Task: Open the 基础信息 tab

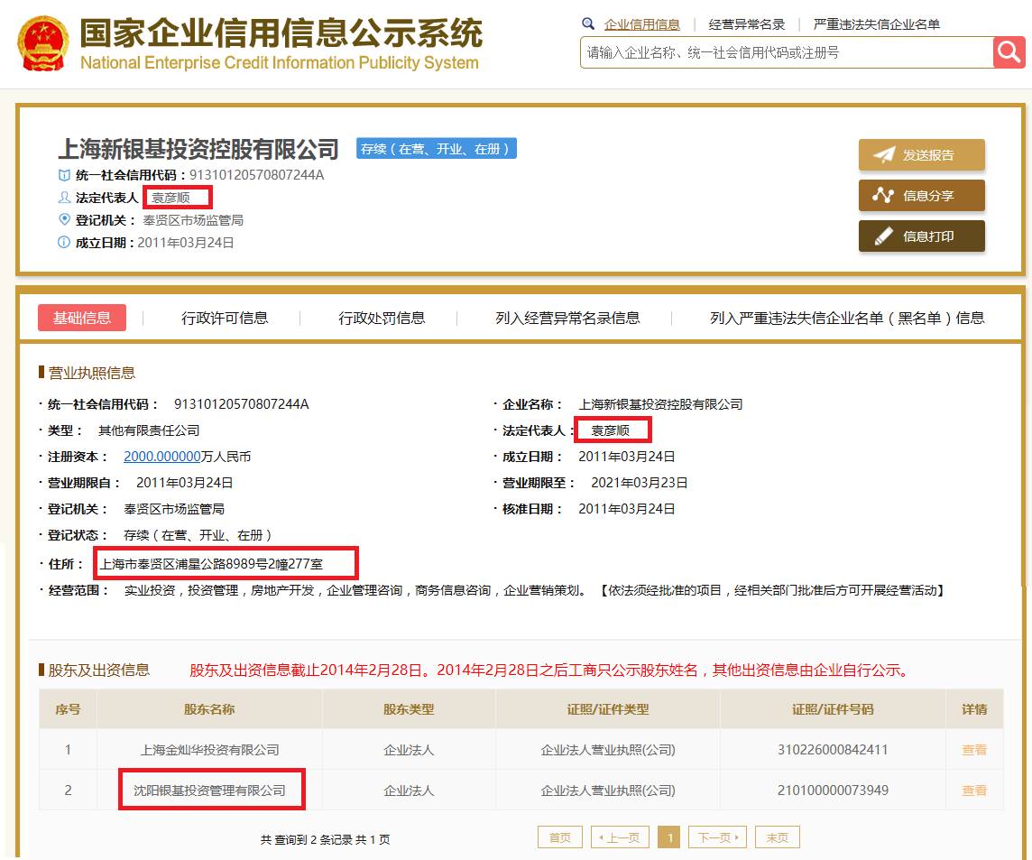Action: (x=81, y=318)
